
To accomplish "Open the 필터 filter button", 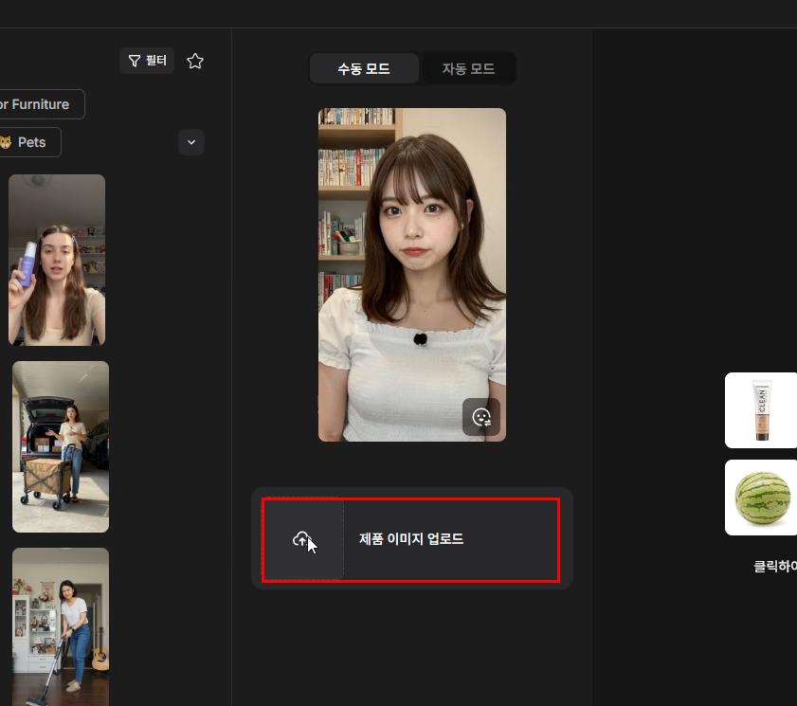I will pos(147,61).
